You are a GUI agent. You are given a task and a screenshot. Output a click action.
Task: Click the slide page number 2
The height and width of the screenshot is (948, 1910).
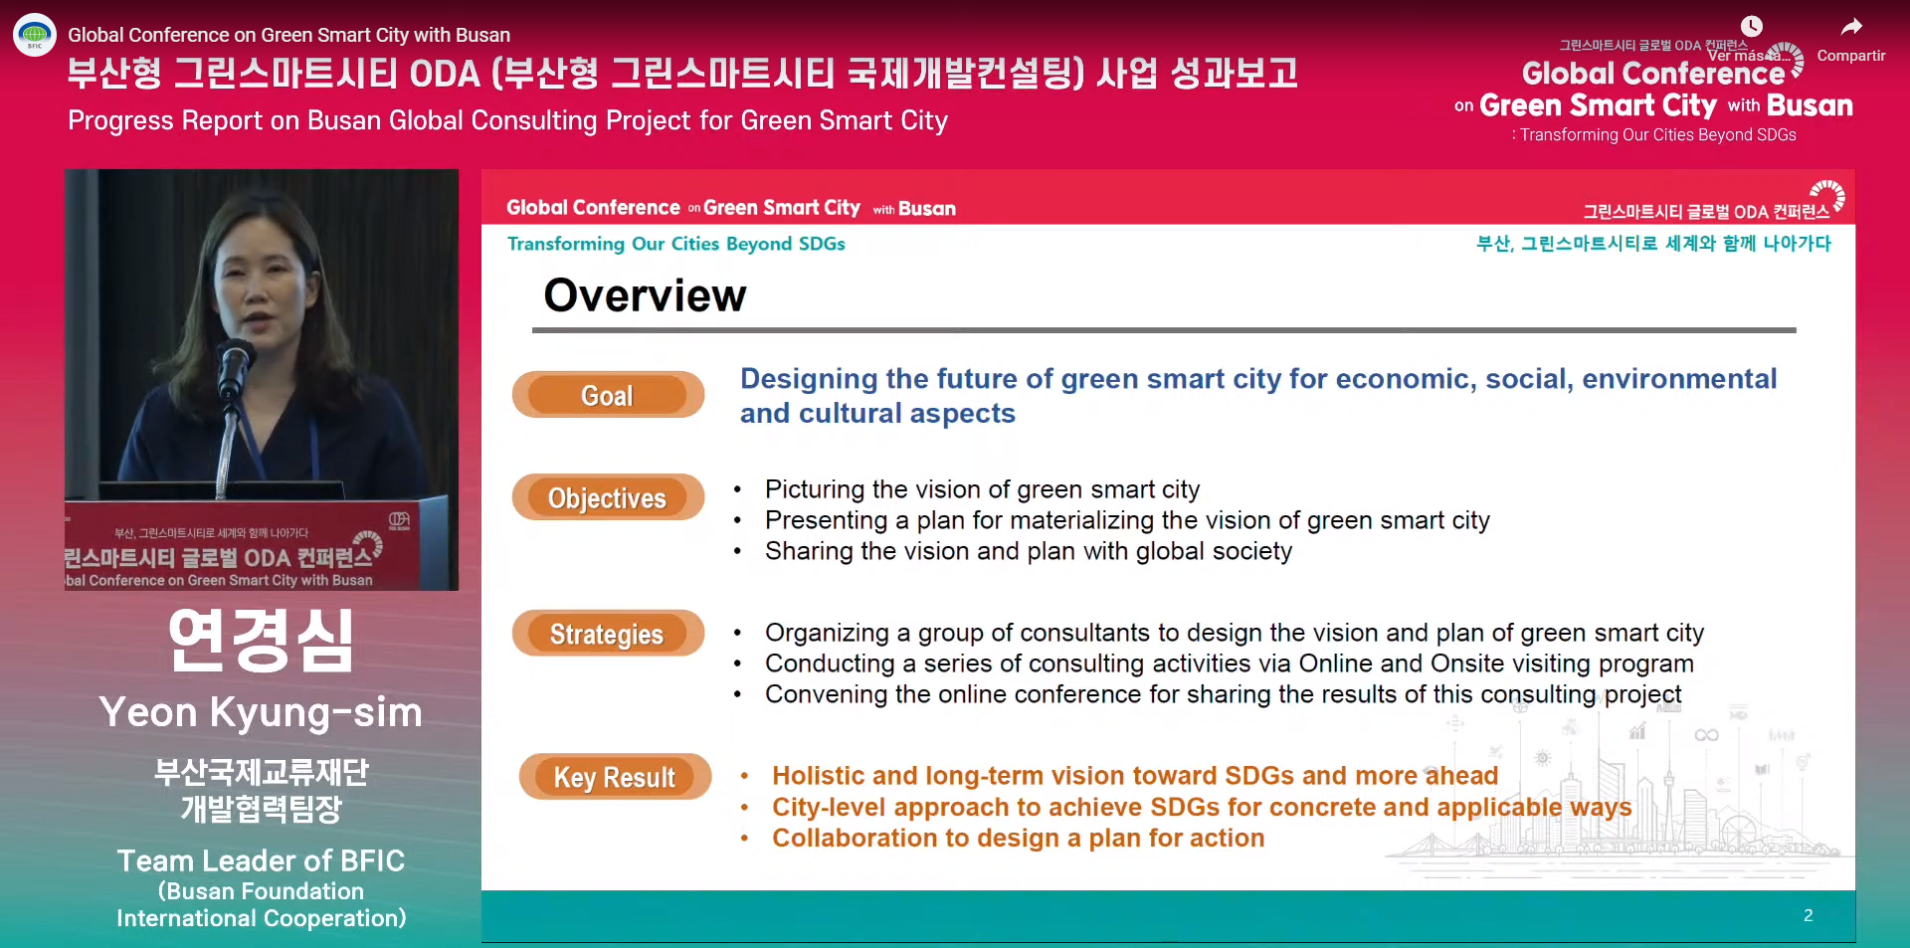pyautogui.click(x=1809, y=915)
